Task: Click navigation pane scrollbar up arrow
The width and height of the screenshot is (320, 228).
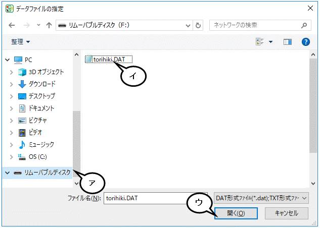Action: tap(76, 54)
